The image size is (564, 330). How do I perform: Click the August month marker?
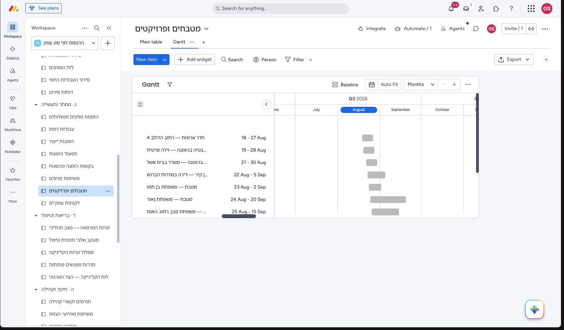click(359, 110)
